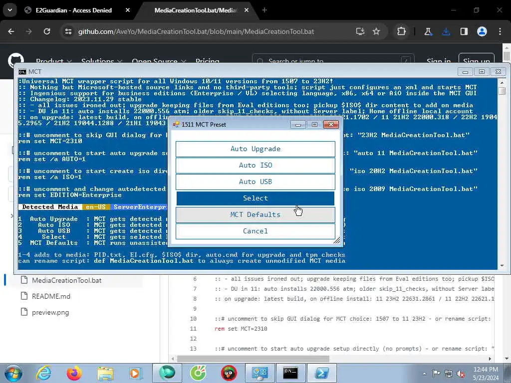Select line number 6 in code view

tap(195, 279)
